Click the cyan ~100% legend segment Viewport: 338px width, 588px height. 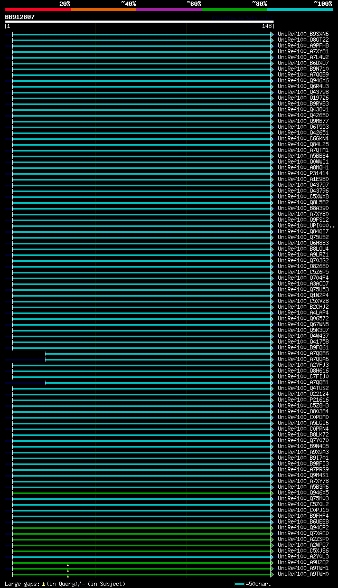[300, 9]
